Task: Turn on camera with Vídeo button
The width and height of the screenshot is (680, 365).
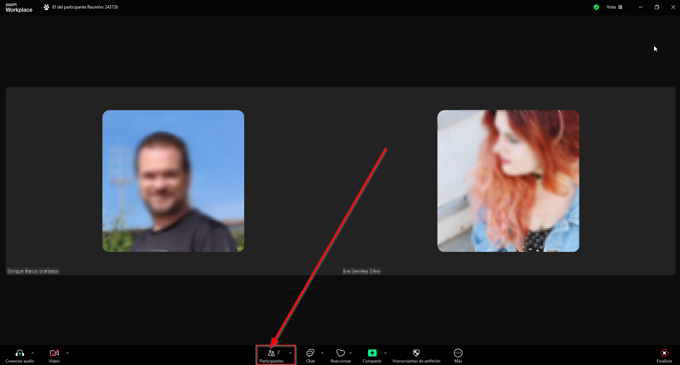Action: pos(54,353)
